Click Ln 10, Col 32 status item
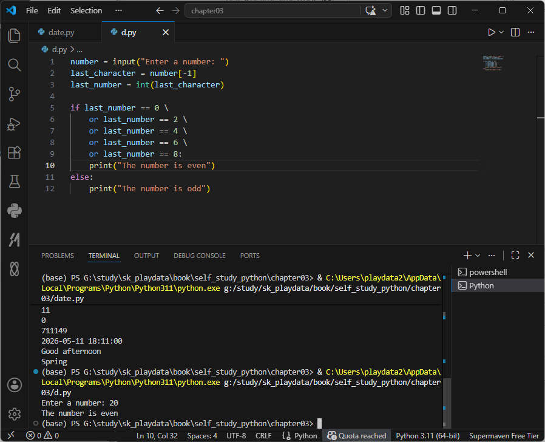Viewport: 545px width, 442px height. (x=157, y=436)
